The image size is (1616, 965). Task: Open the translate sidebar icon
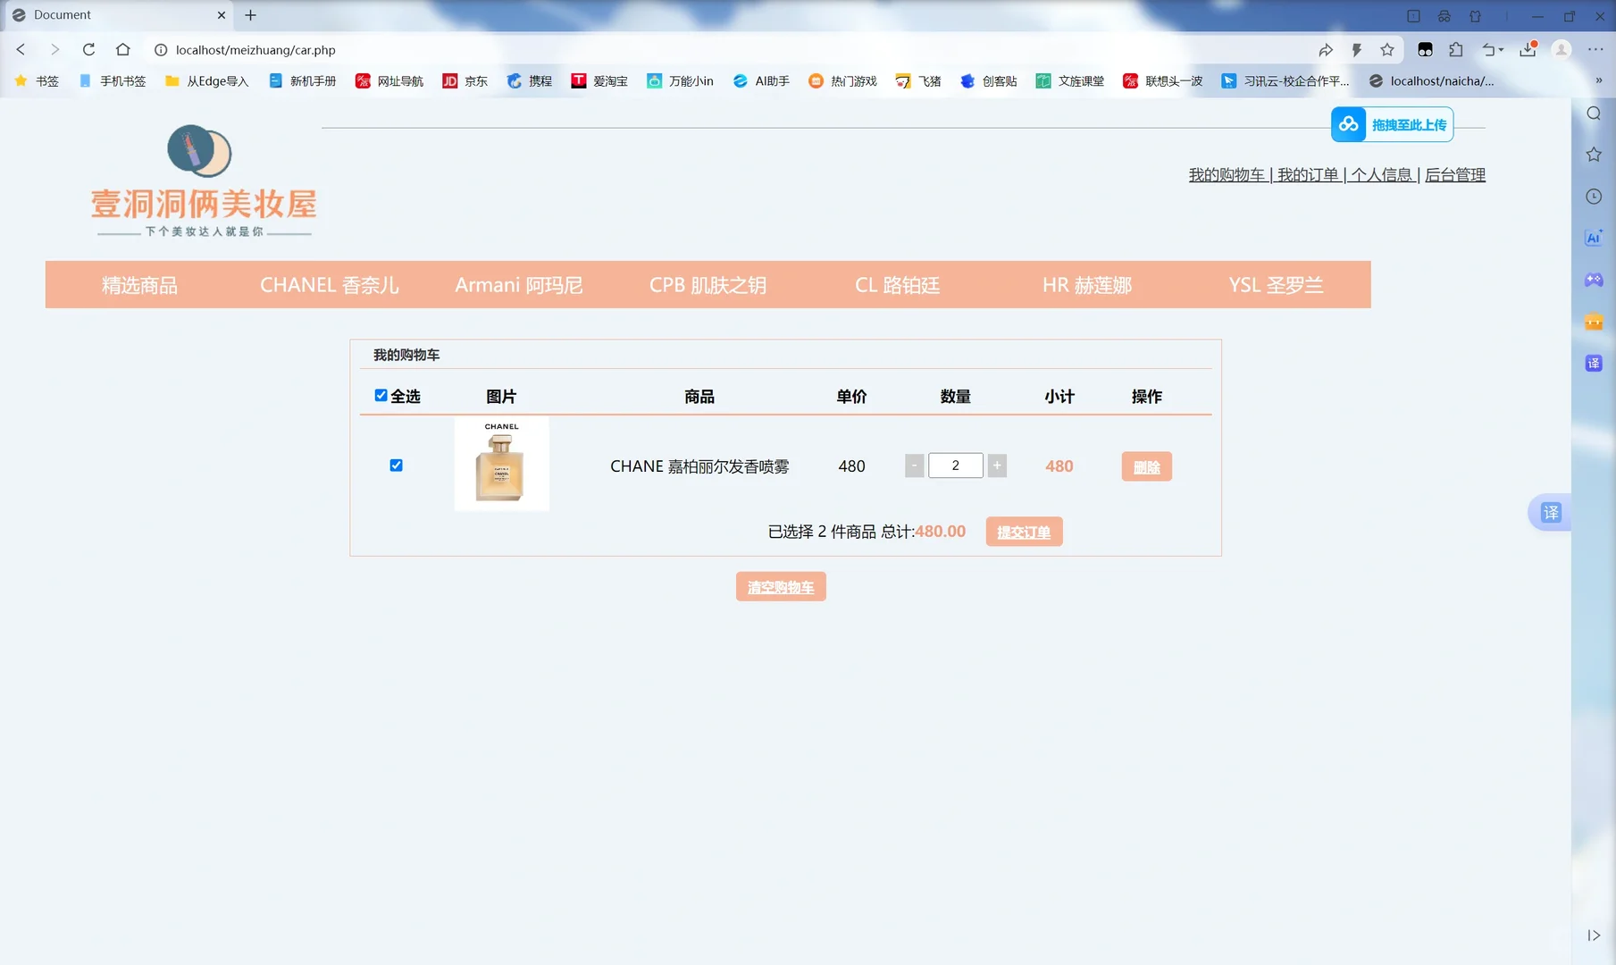click(1594, 363)
